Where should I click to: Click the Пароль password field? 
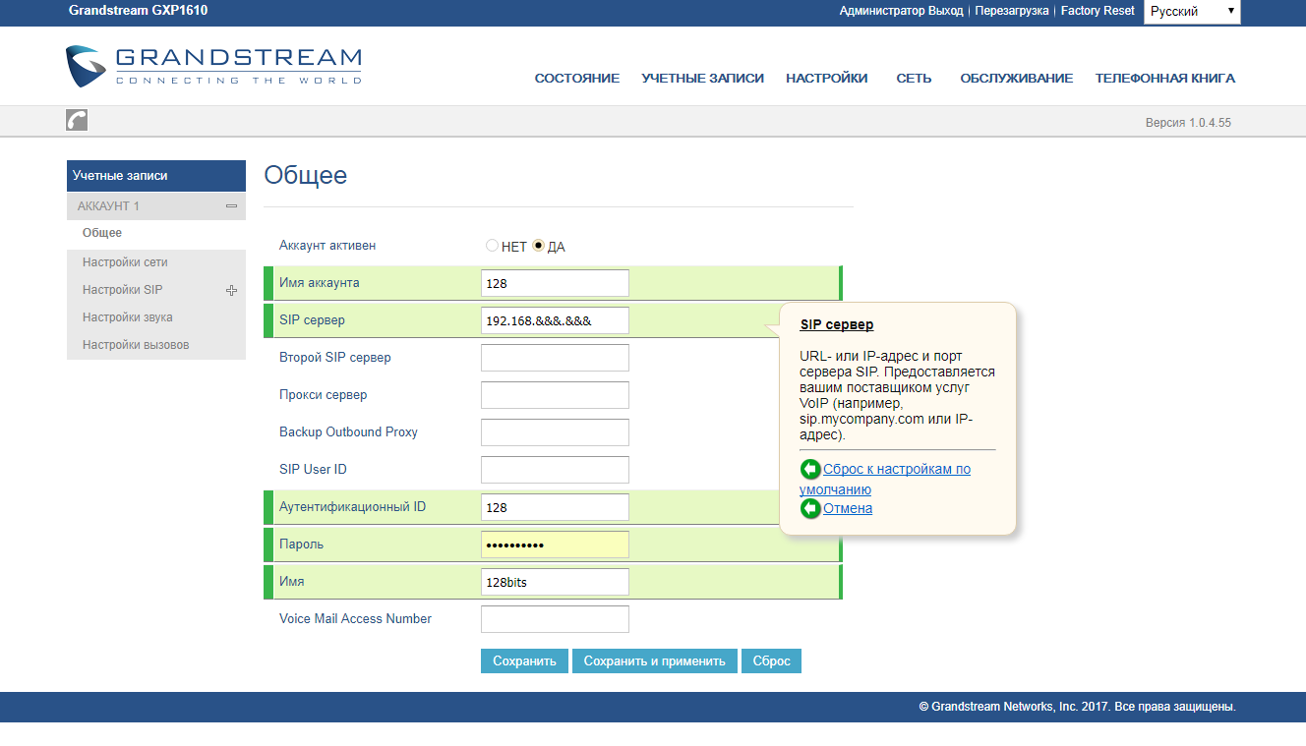pyautogui.click(x=555, y=545)
